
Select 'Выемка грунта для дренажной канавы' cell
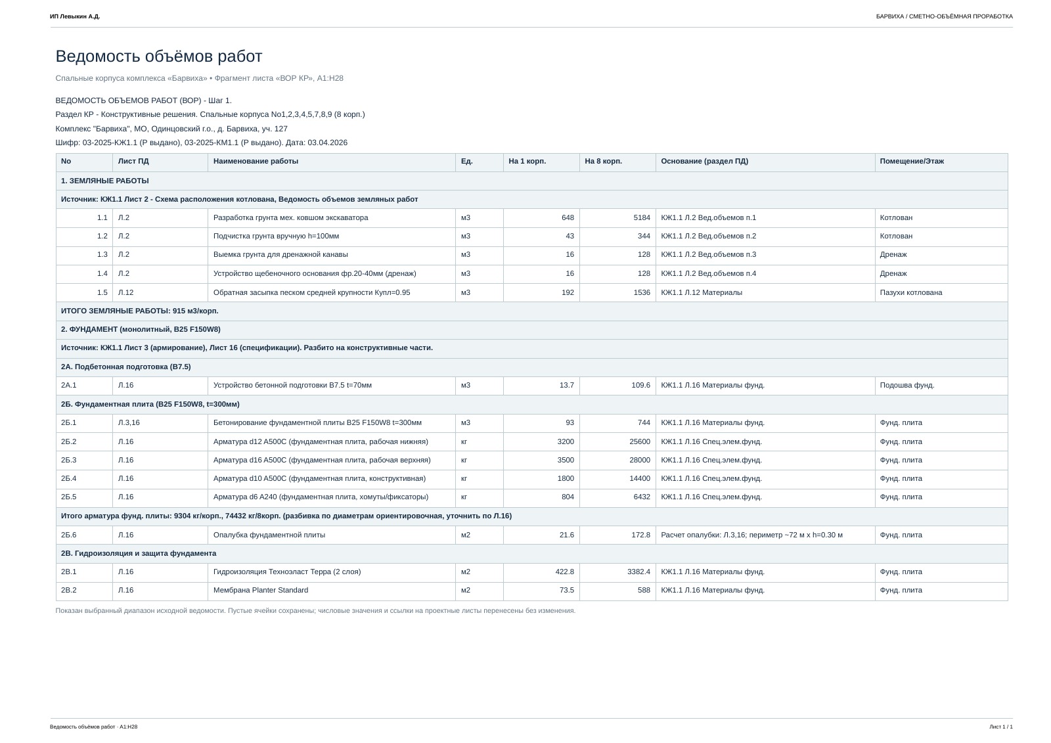pos(332,255)
